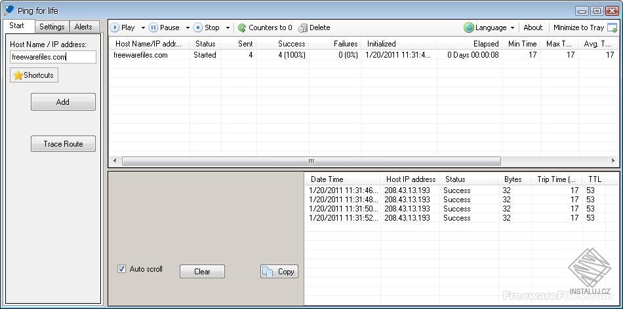Click the TTL column header

[x=594, y=179]
